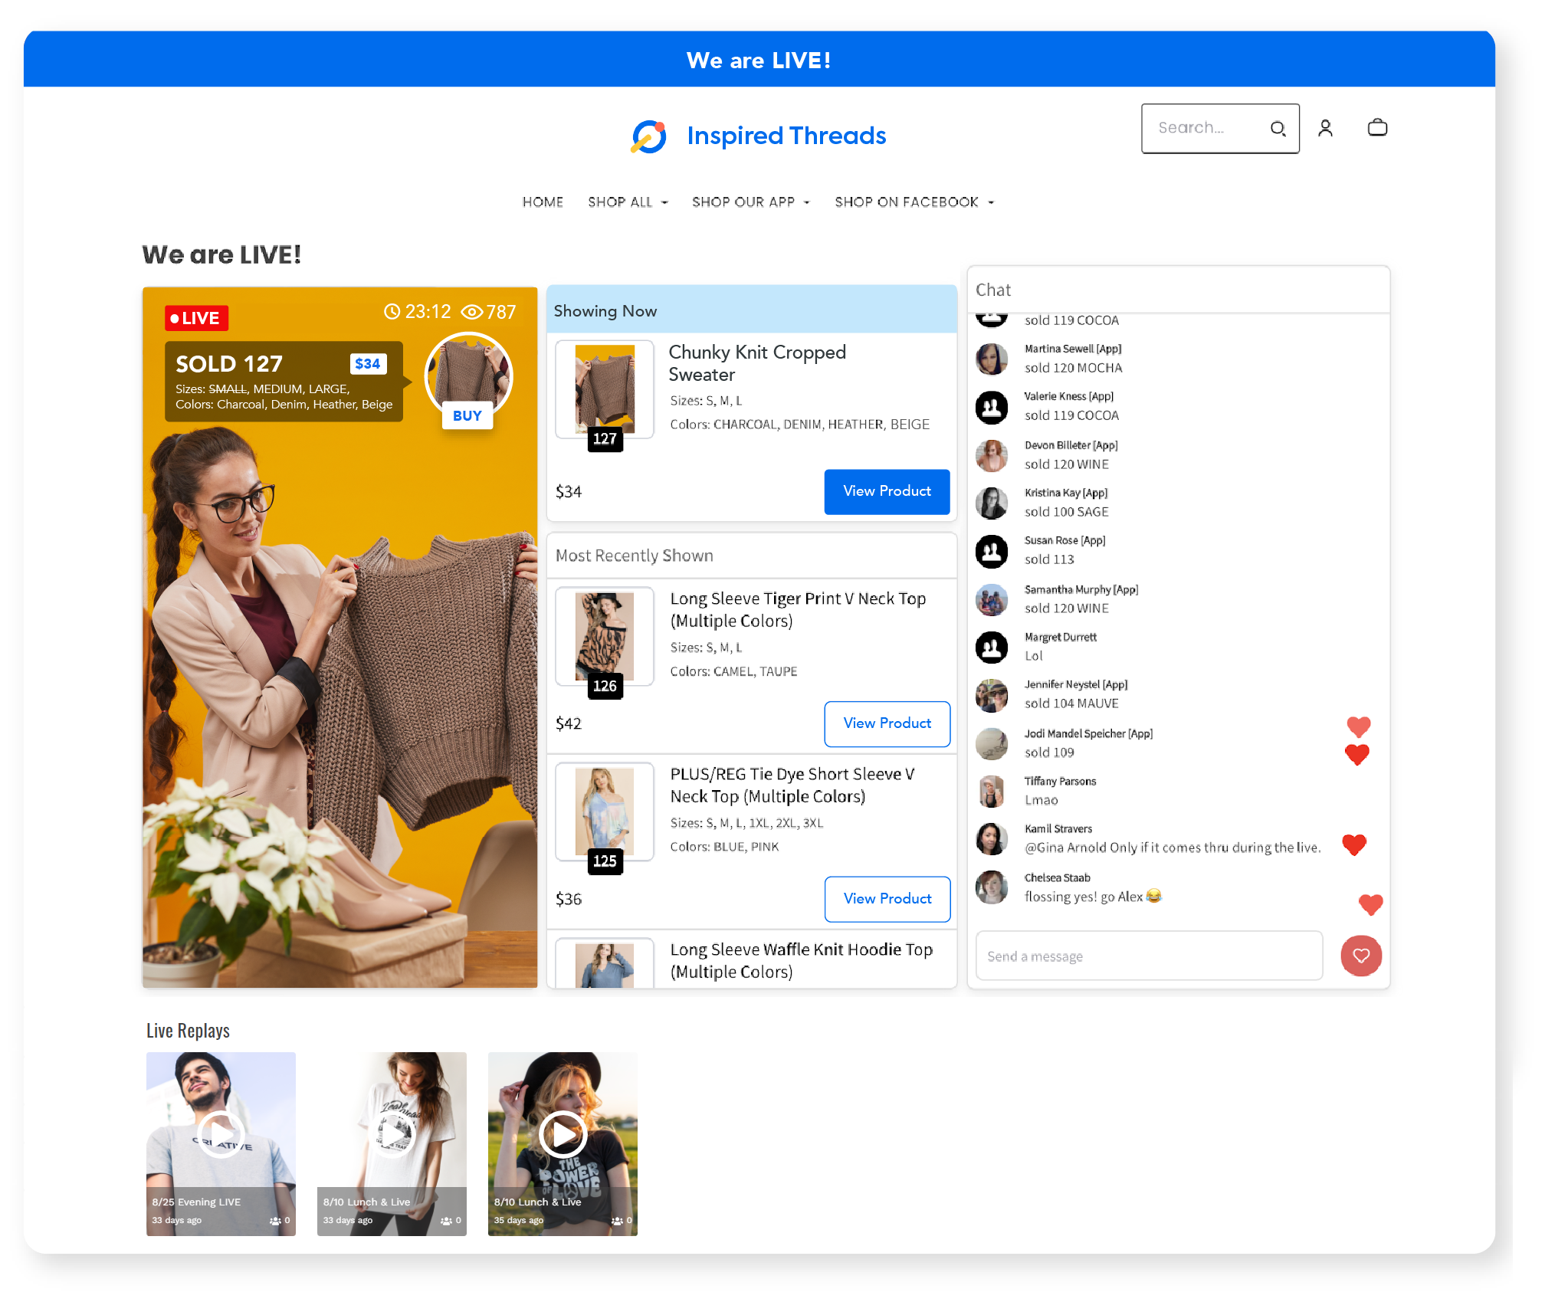Viewport: 1545px width, 1302px height.
Task: Open the Chunky Knit Sweater thumbnail 127
Action: [x=605, y=390]
